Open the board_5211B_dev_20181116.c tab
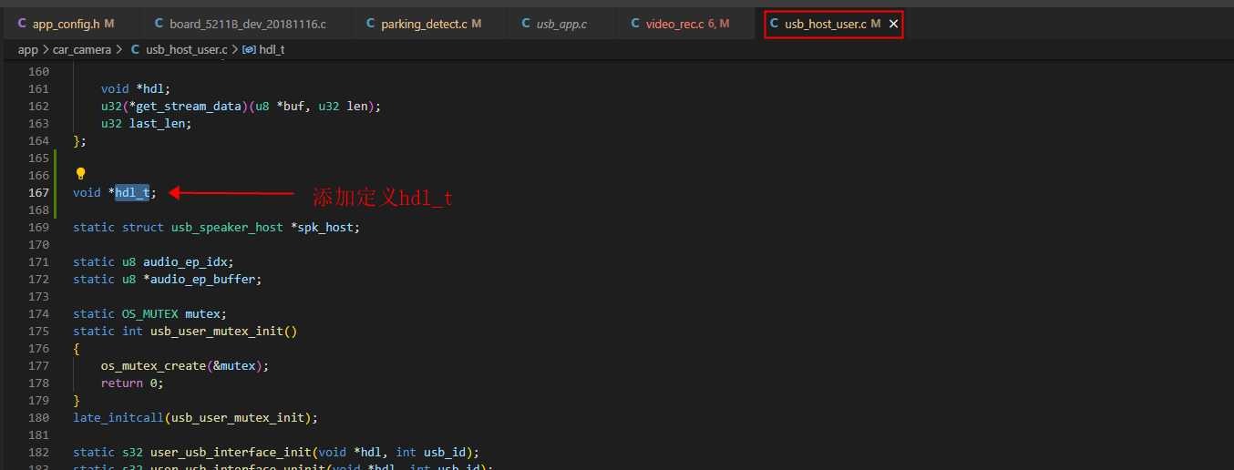 point(248,24)
